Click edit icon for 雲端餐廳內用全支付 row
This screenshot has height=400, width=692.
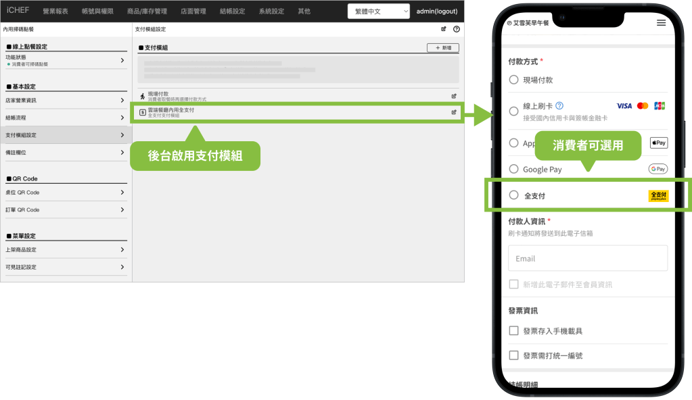(454, 112)
